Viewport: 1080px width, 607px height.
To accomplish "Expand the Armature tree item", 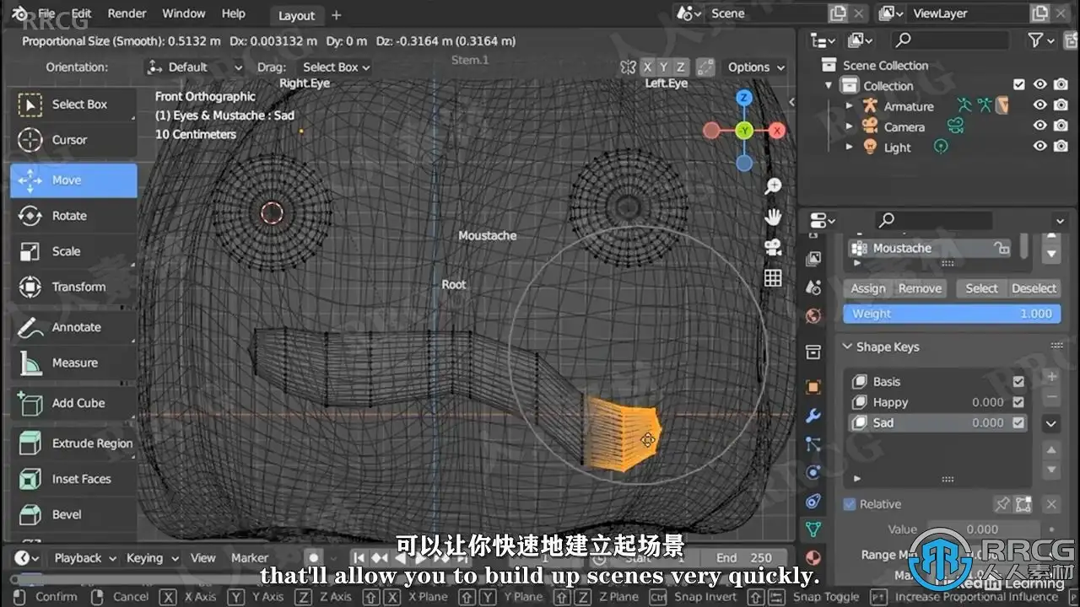I will (850, 106).
